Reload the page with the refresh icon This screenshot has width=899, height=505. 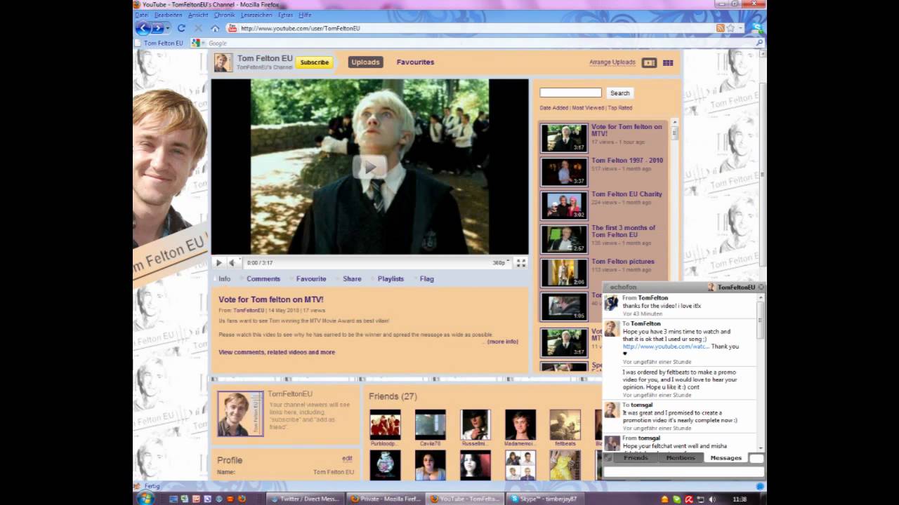click(x=181, y=28)
